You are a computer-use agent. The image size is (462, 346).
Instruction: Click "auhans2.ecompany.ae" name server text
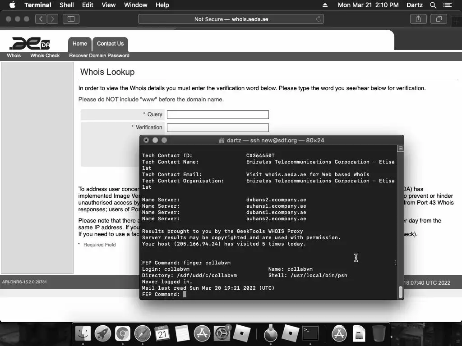point(276,219)
